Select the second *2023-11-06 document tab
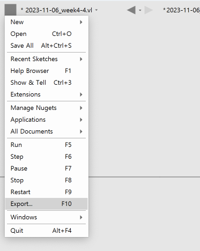200x251 pixels. coord(181,10)
